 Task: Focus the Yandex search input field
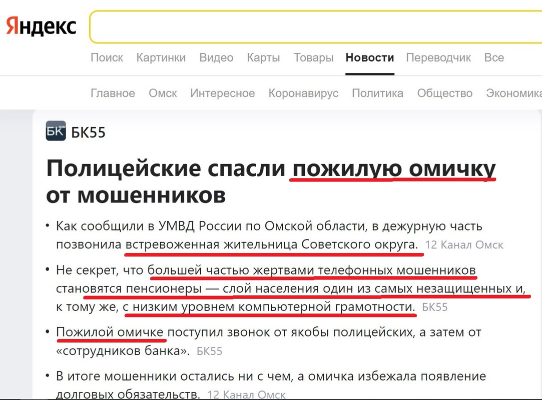(x=315, y=27)
